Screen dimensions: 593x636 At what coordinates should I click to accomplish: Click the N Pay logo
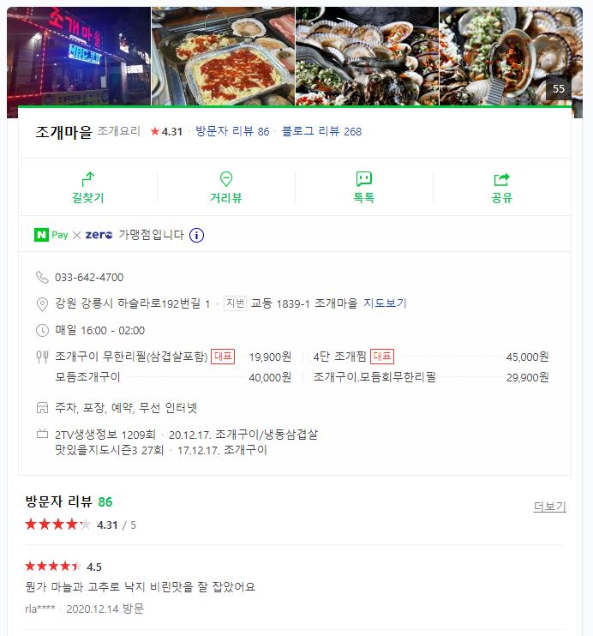coord(51,235)
